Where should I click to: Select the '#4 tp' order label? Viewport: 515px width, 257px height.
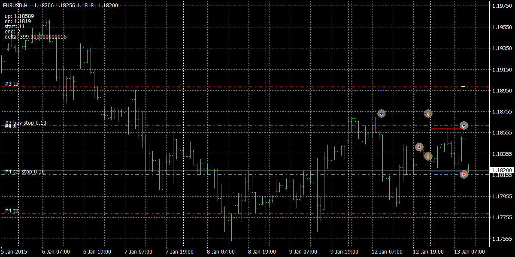tap(12, 210)
